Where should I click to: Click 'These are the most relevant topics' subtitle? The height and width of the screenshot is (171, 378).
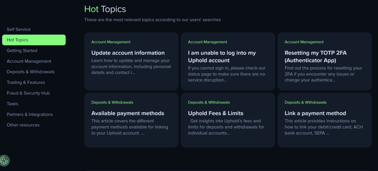[152, 20]
